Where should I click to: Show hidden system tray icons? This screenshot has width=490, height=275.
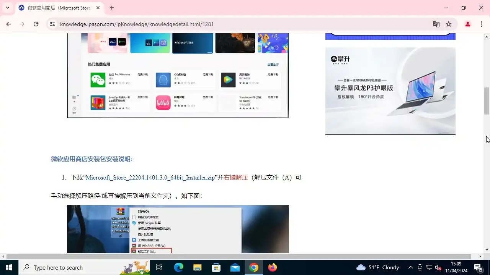(411, 267)
